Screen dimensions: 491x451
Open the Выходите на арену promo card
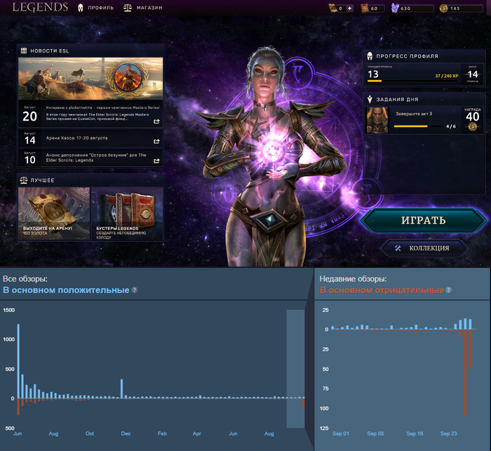54,214
